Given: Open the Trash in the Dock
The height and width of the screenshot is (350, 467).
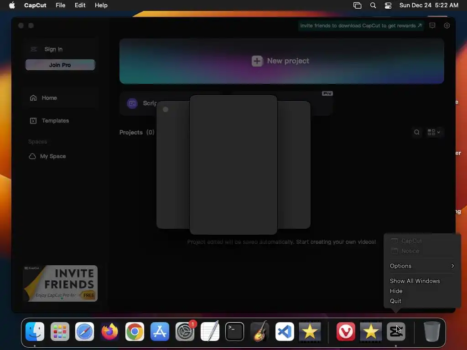Looking at the screenshot, I should [432, 331].
